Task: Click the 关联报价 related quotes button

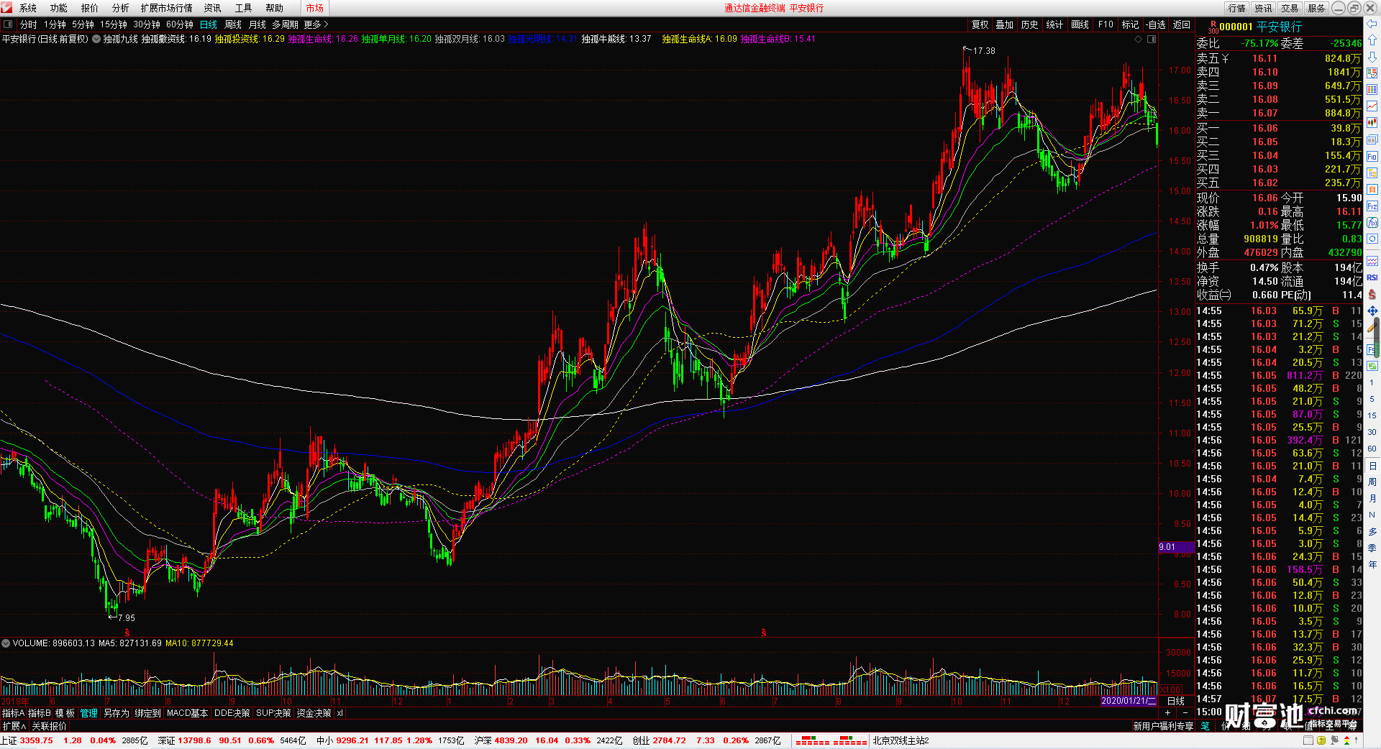Action: 49,726
